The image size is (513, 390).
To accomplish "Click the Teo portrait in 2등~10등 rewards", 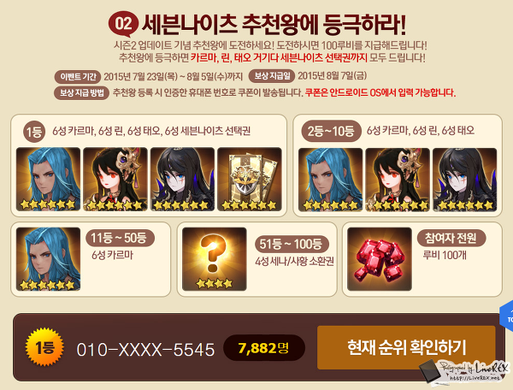I will pos(465,180).
